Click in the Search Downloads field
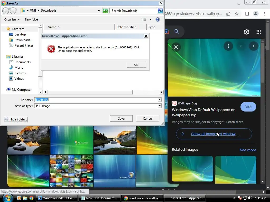270x202 pixels. [133, 11]
